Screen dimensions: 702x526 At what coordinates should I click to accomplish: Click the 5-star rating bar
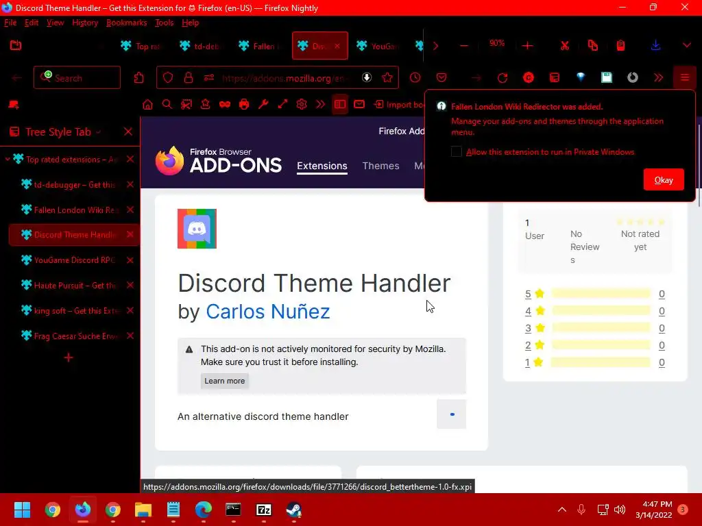(x=601, y=293)
